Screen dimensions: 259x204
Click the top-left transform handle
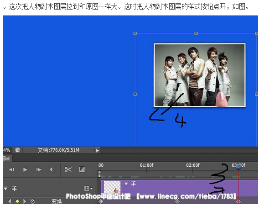coord(135,34)
